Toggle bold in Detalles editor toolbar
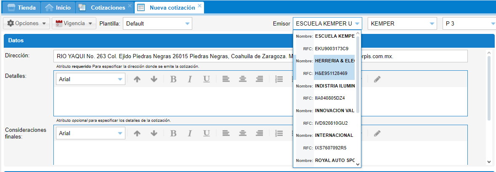496x172 pixels. pos(173,79)
